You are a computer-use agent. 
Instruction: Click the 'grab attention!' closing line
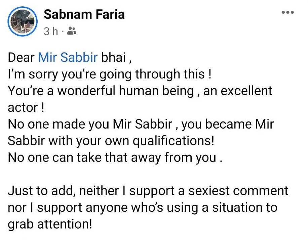[50, 225]
